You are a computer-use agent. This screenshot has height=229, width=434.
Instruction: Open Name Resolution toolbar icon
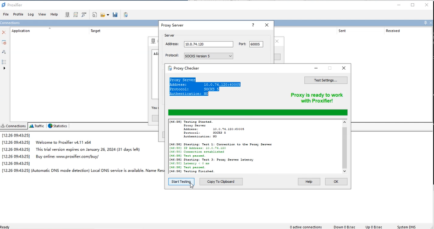click(83, 15)
